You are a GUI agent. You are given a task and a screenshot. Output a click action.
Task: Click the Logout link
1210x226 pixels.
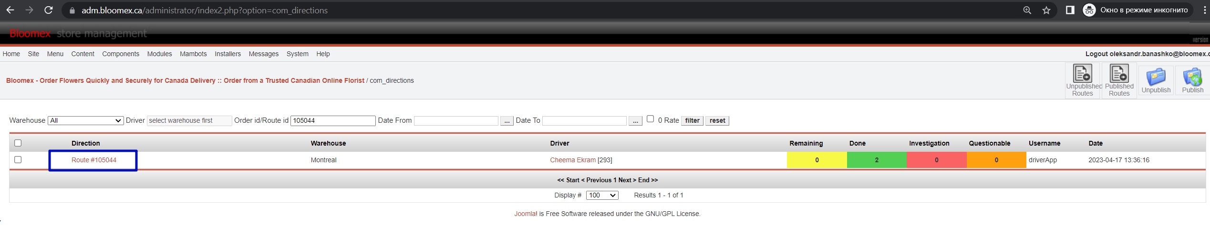pos(1148,54)
